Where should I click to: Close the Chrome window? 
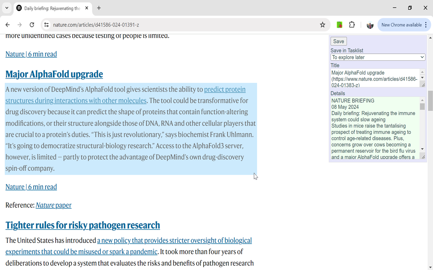(426, 8)
